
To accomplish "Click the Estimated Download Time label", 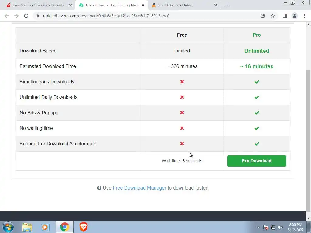I will [48, 66].
